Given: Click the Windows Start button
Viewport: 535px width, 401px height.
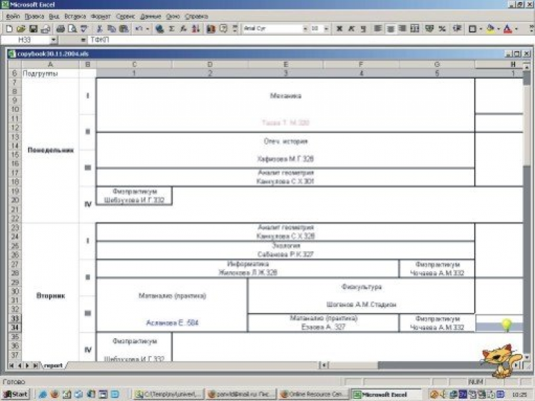Looking at the screenshot, I should click(x=16, y=394).
